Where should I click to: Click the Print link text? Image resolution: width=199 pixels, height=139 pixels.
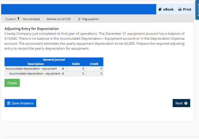(x=187, y=9)
